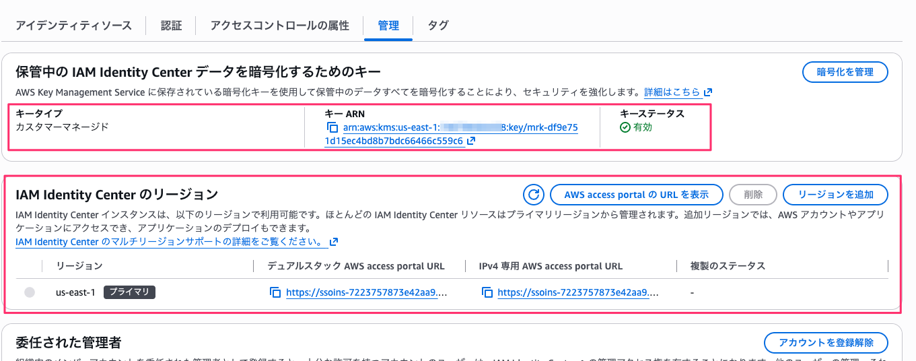
Task: Click the リージョン column header
Action: [79, 266]
